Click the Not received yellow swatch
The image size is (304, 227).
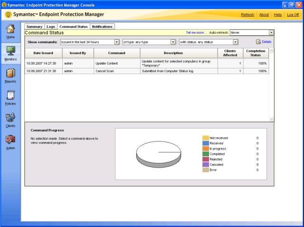coord(206,138)
